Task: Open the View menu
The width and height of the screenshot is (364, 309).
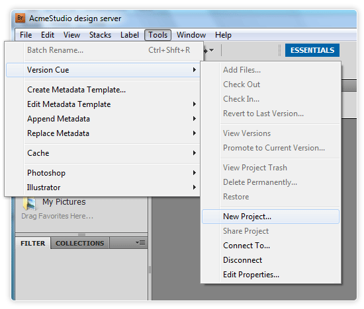Action: 71,35
